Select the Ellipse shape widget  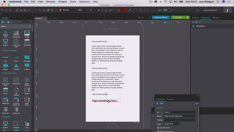pos(5,67)
